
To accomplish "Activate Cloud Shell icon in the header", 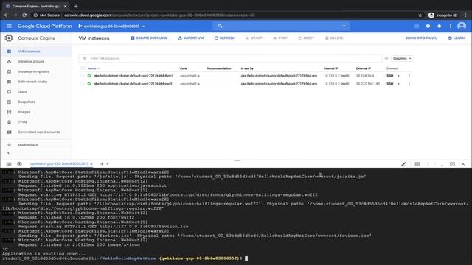I will pos(417,26).
